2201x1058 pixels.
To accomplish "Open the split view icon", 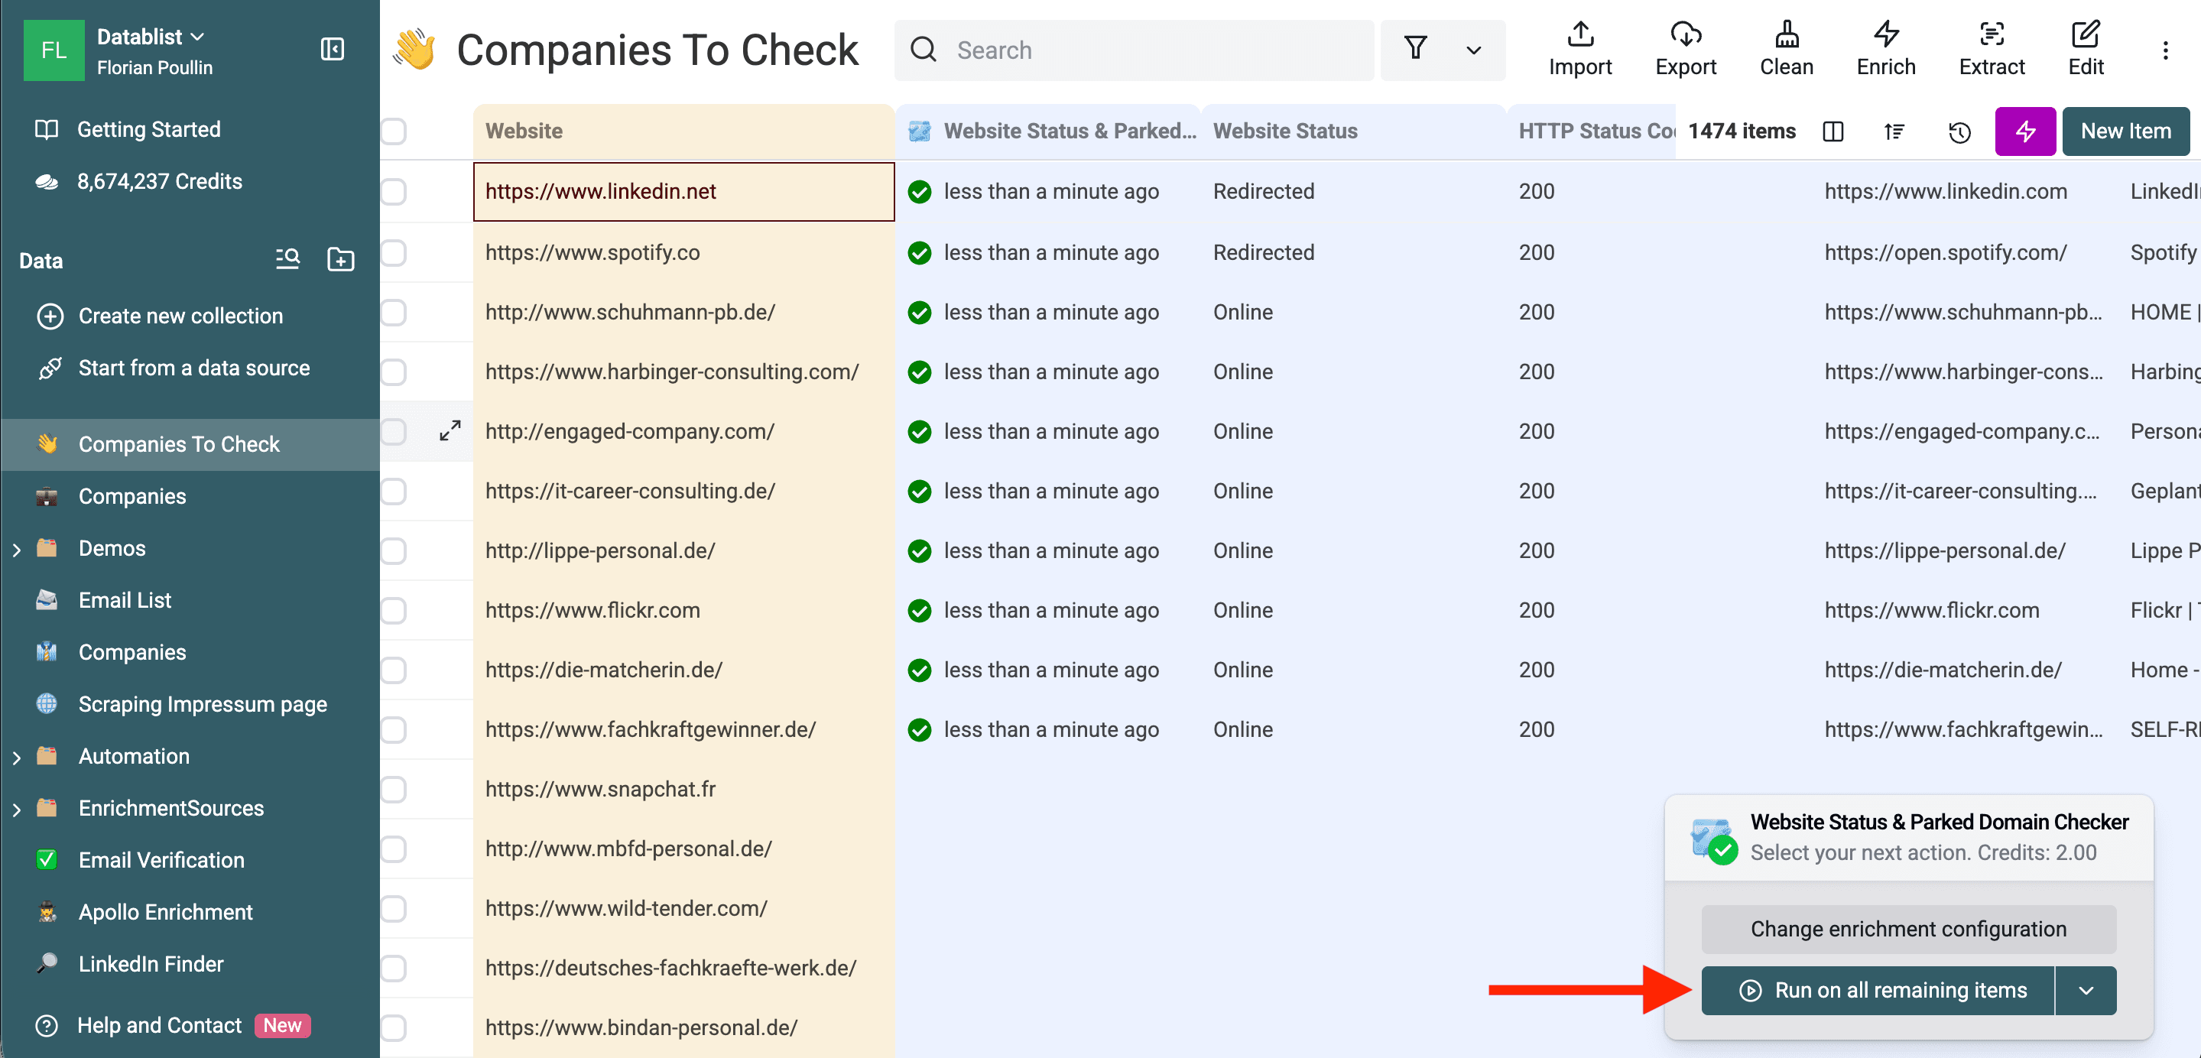I will tap(1833, 131).
